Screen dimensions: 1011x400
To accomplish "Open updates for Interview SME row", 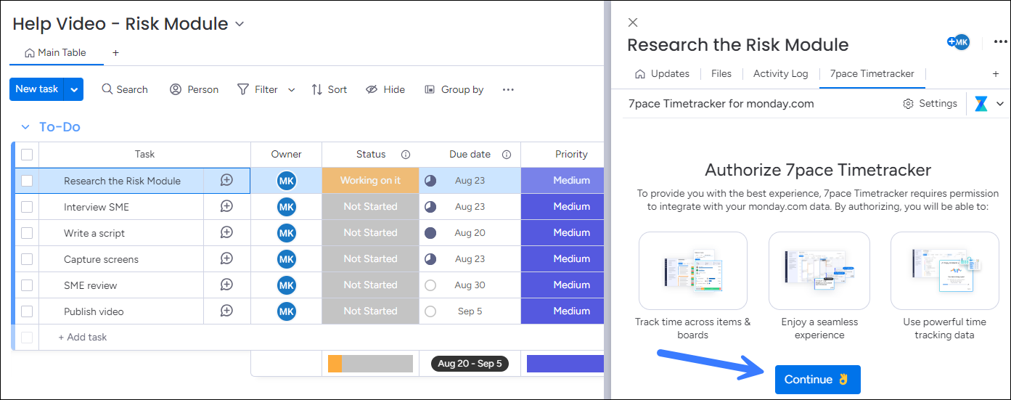I will [x=226, y=206].
